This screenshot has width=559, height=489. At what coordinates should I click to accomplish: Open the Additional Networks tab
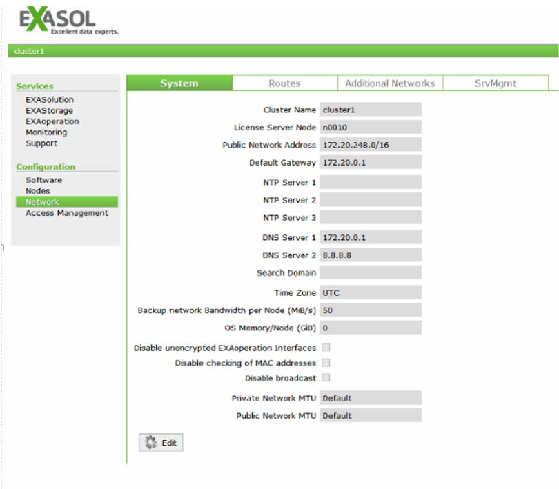coord(390,83)
